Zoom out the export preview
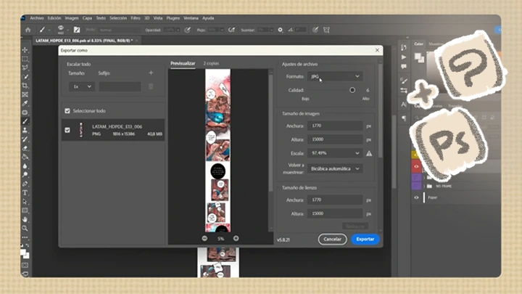 click(204, 238)
